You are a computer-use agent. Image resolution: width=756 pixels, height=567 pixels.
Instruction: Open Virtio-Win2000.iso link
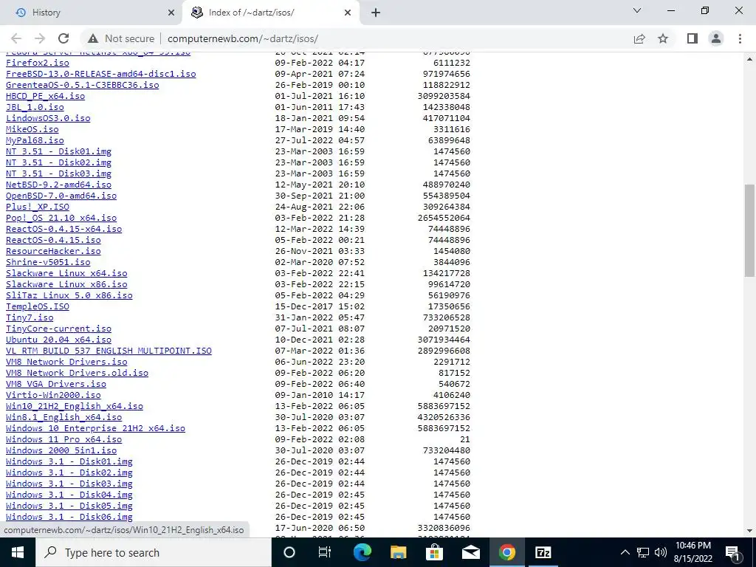point(53,396)
